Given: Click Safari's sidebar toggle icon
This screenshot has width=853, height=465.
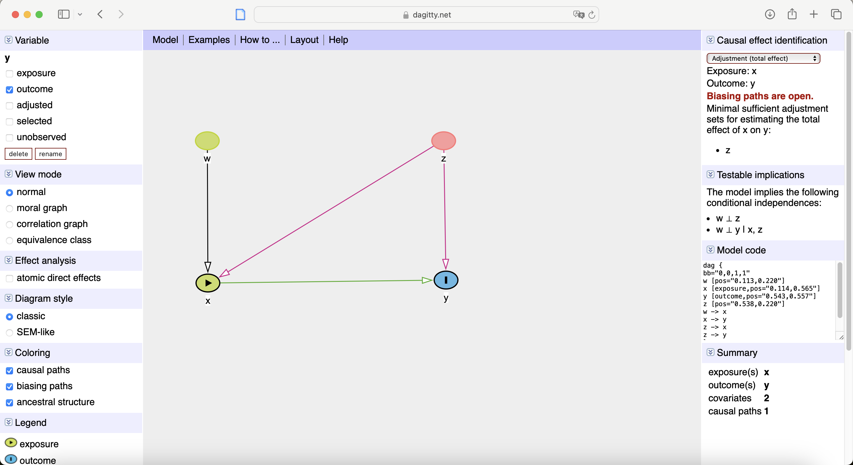Looking at the screenshot, I should [64, 14].
